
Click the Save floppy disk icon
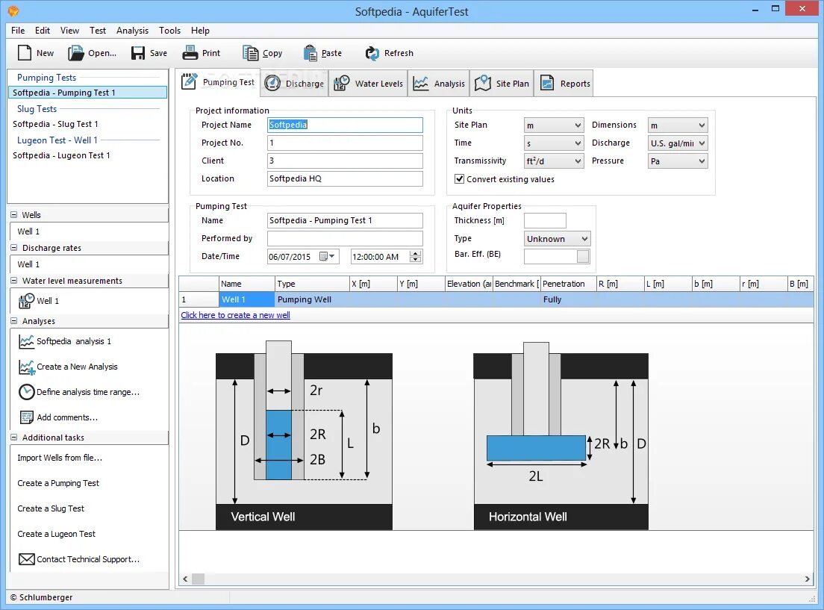tap(137, 53)
